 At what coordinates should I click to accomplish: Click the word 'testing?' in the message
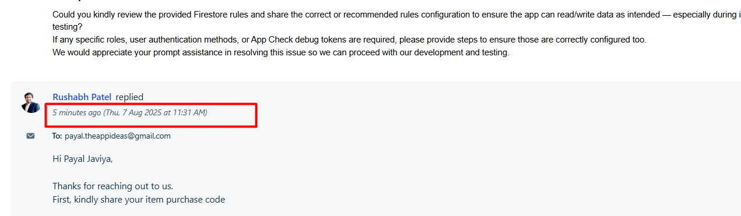(68, 27)
